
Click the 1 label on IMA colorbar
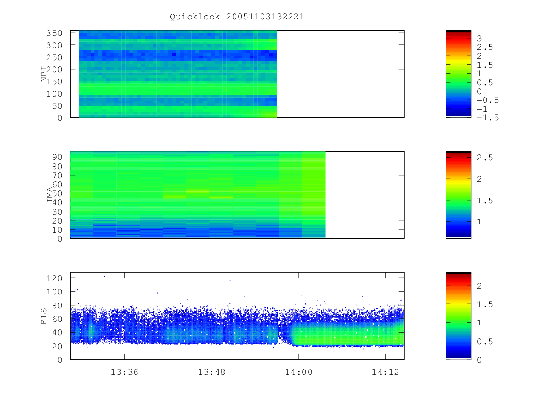[479, 222]
